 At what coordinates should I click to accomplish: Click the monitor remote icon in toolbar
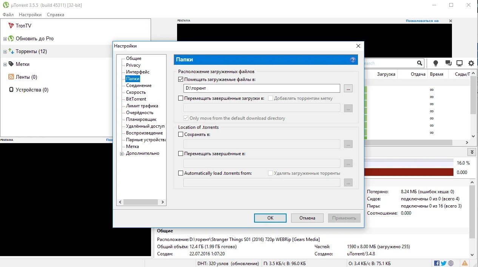pos(459,63)
